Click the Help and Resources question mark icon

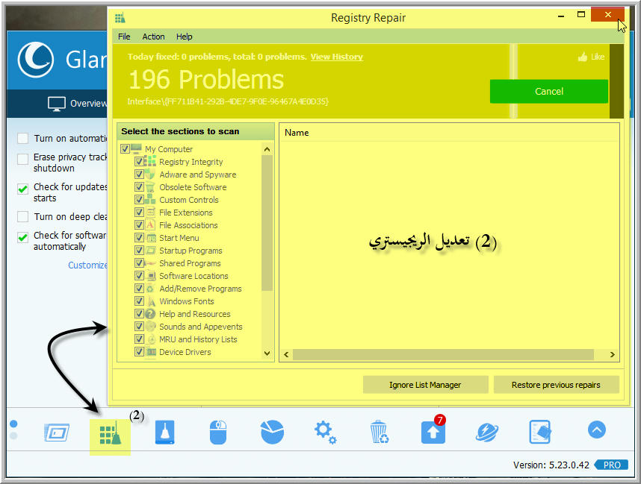(150, 313)
